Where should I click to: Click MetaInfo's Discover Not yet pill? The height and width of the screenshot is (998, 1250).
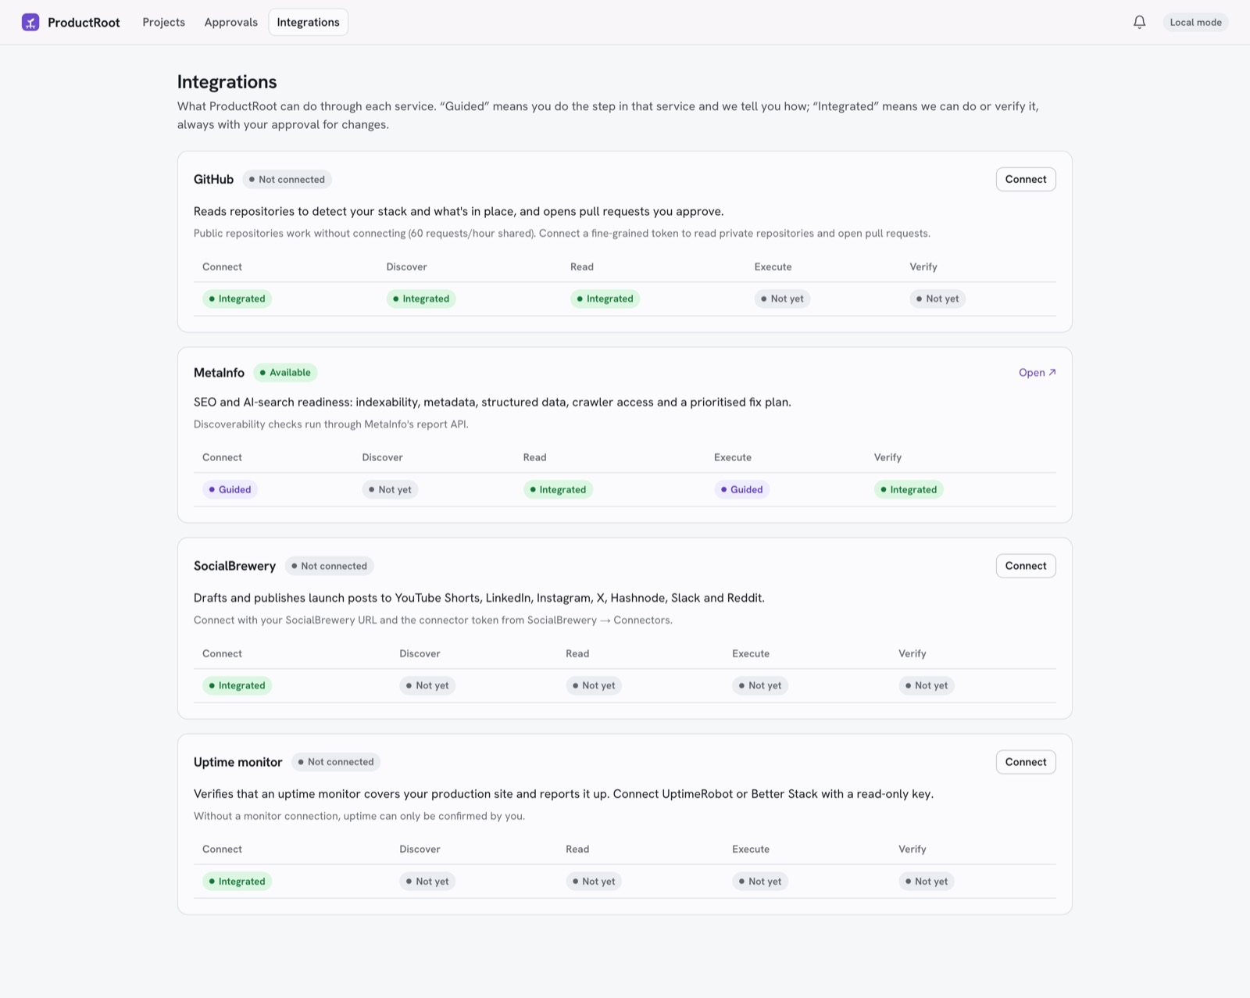[x=390, y=489]
